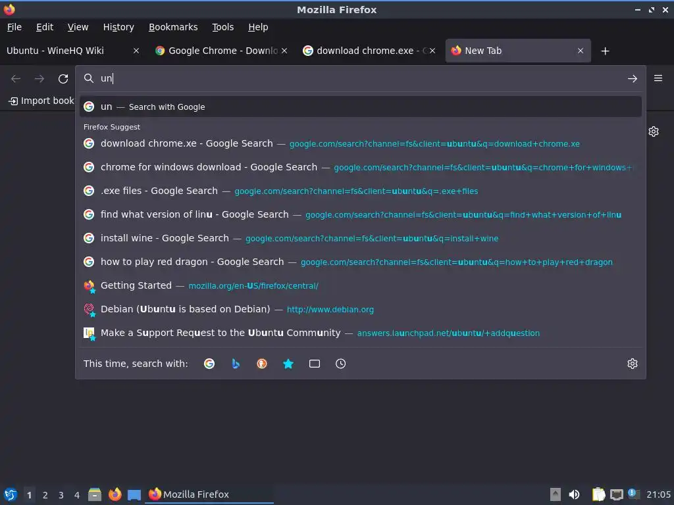Screen dimensions: 674x505
Task: Open new tab page personalize gear
Action: (654, 132)
